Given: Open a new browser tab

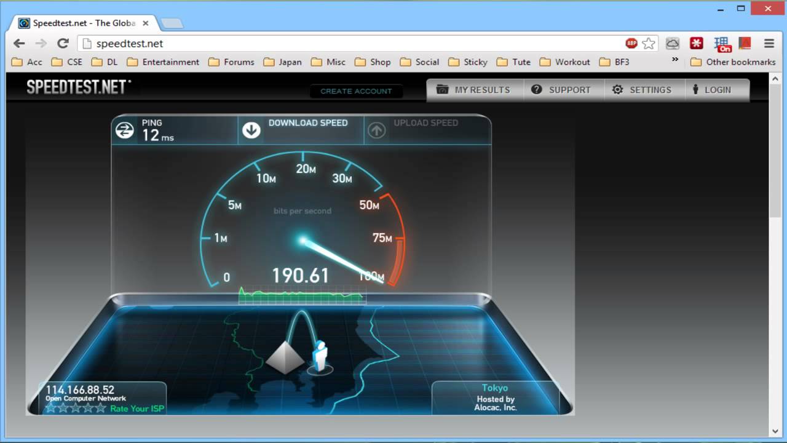Looking at the screenshot, I should pyautogui.click(x=172, y=23).
